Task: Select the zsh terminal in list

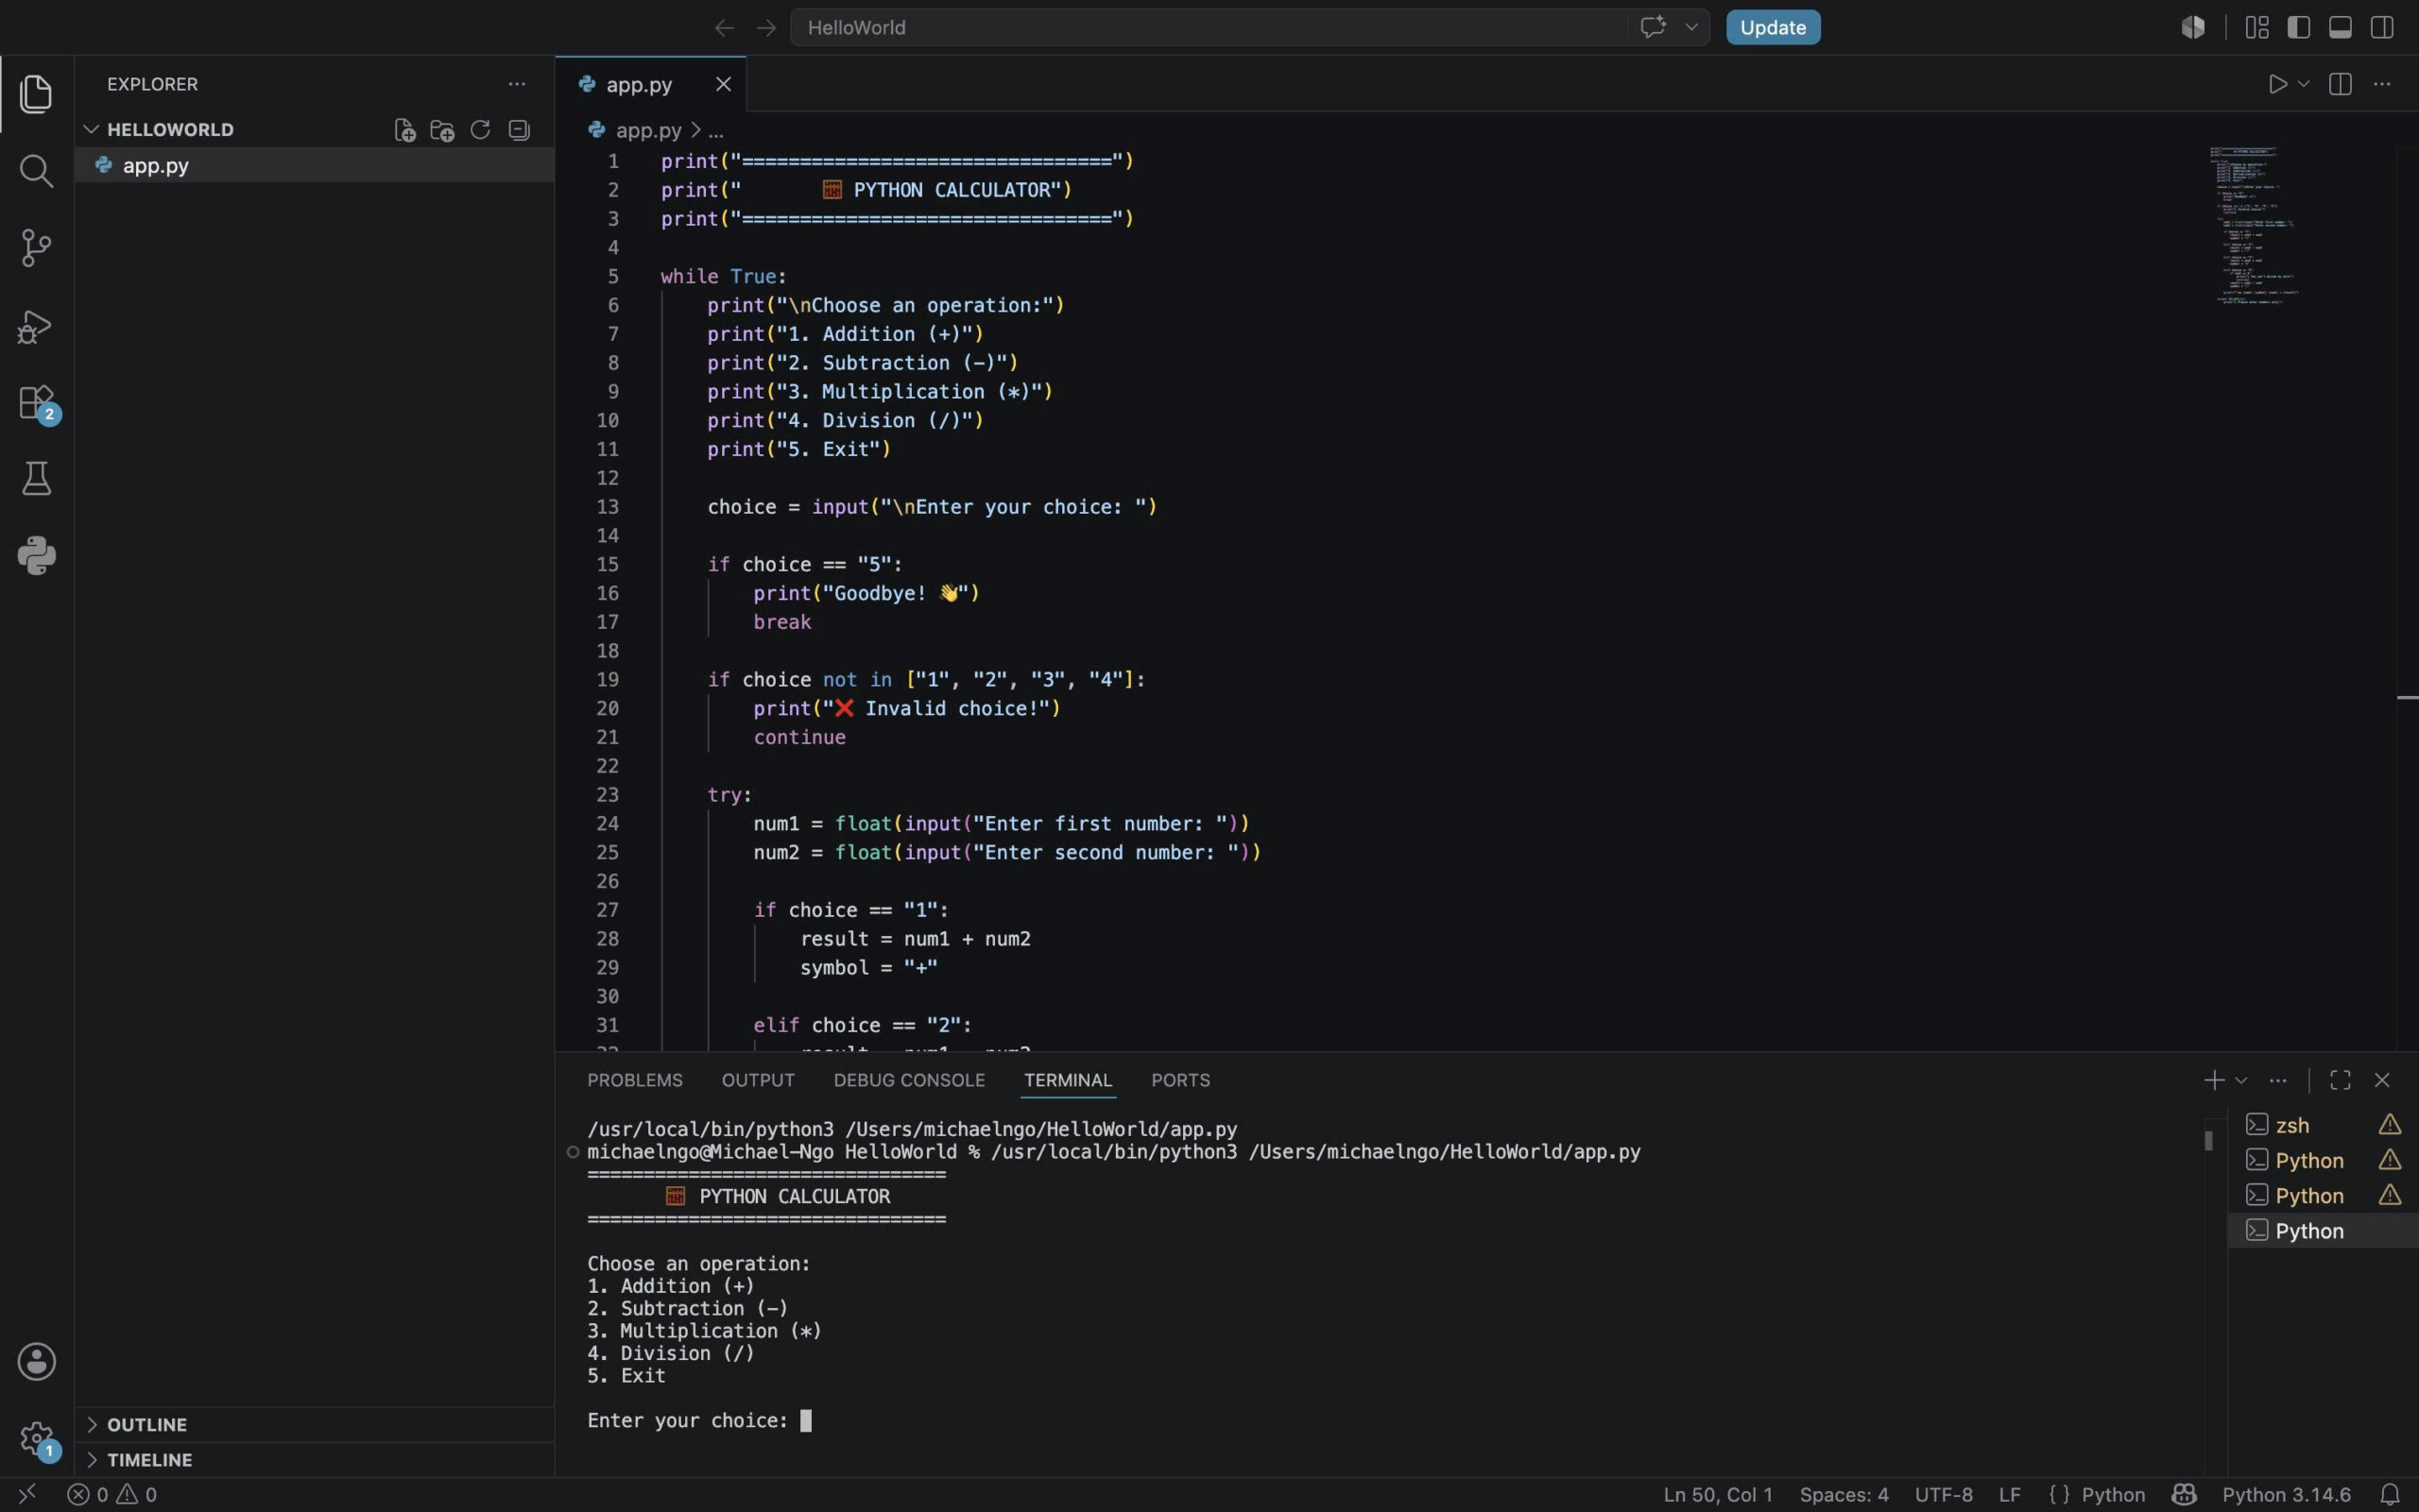Action: [2323, 1125]
